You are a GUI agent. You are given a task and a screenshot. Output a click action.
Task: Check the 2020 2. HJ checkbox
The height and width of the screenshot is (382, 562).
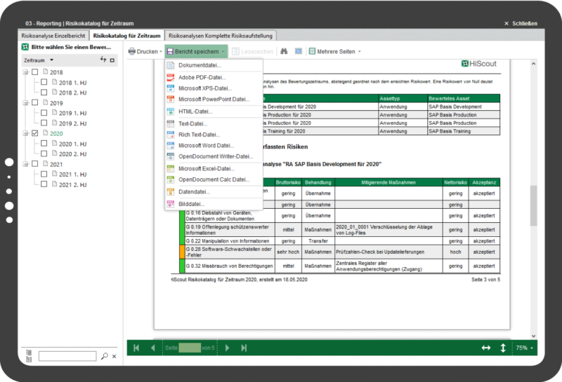[44, 154]
